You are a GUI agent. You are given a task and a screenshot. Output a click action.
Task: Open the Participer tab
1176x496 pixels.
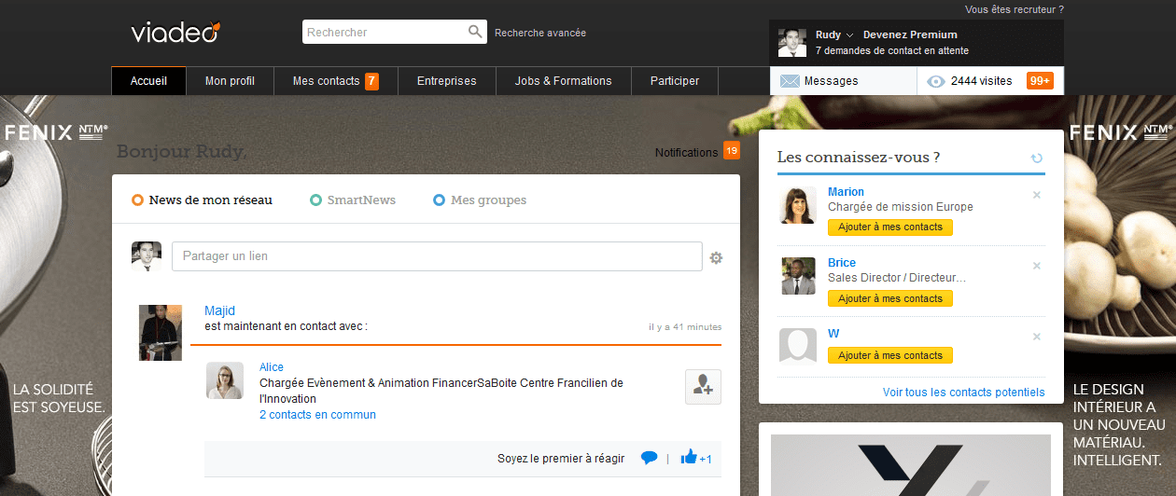tap(675, 81)
